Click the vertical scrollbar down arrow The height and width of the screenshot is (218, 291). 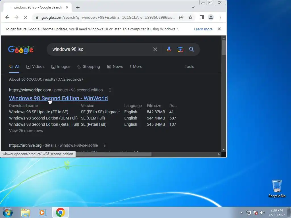tap(224, 149)
